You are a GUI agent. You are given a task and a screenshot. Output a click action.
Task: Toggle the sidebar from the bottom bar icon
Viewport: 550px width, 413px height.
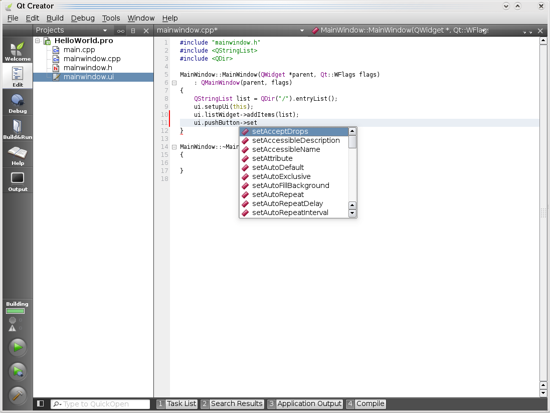[x=40, y=403]
